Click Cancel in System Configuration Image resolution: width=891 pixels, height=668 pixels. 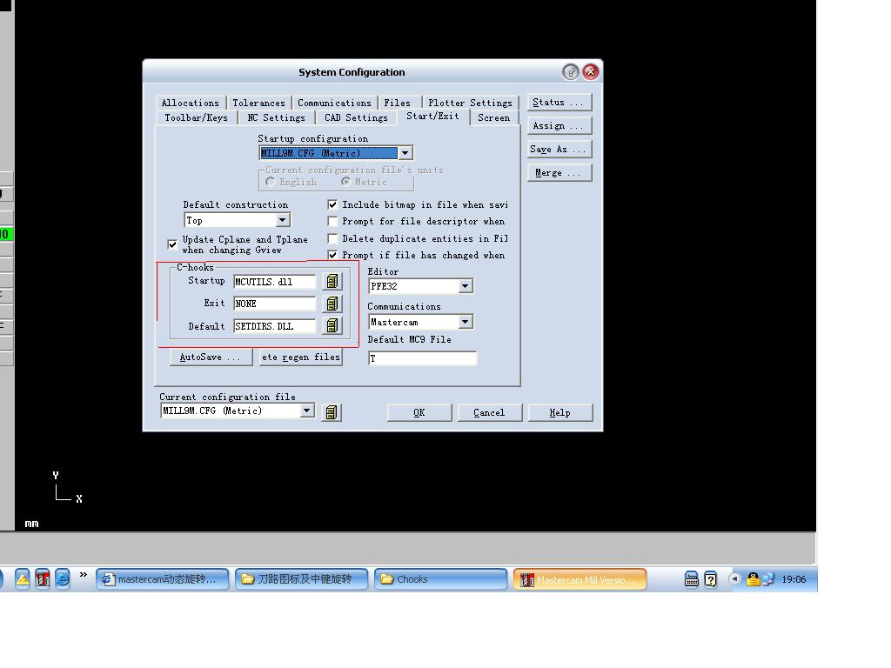(489, 412)
